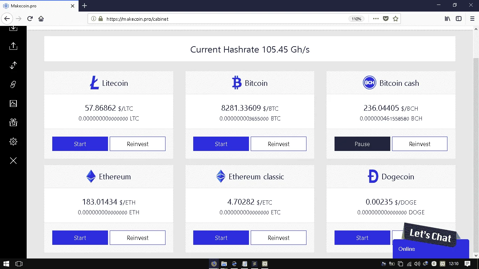Select the Makecoin.pro browser tab
Image resolution: width=479 pixels, height=269 pixels.
click(x=39, y=6)
